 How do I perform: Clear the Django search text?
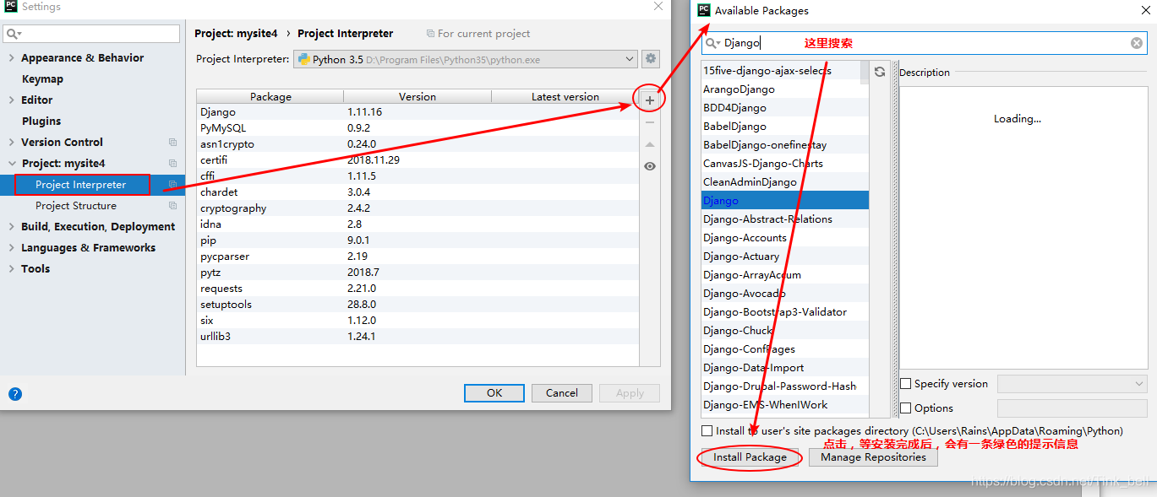[x=1137, y=43]
